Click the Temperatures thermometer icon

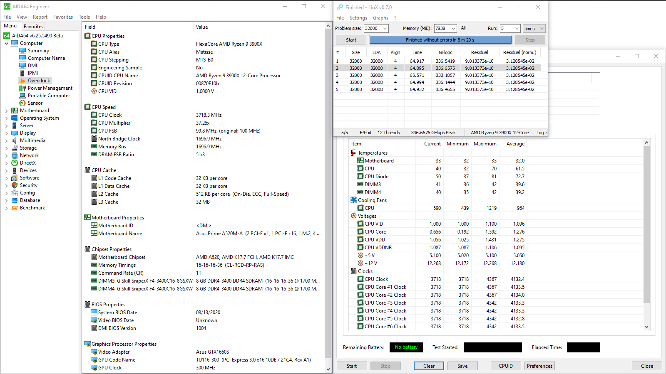[353, 153]
